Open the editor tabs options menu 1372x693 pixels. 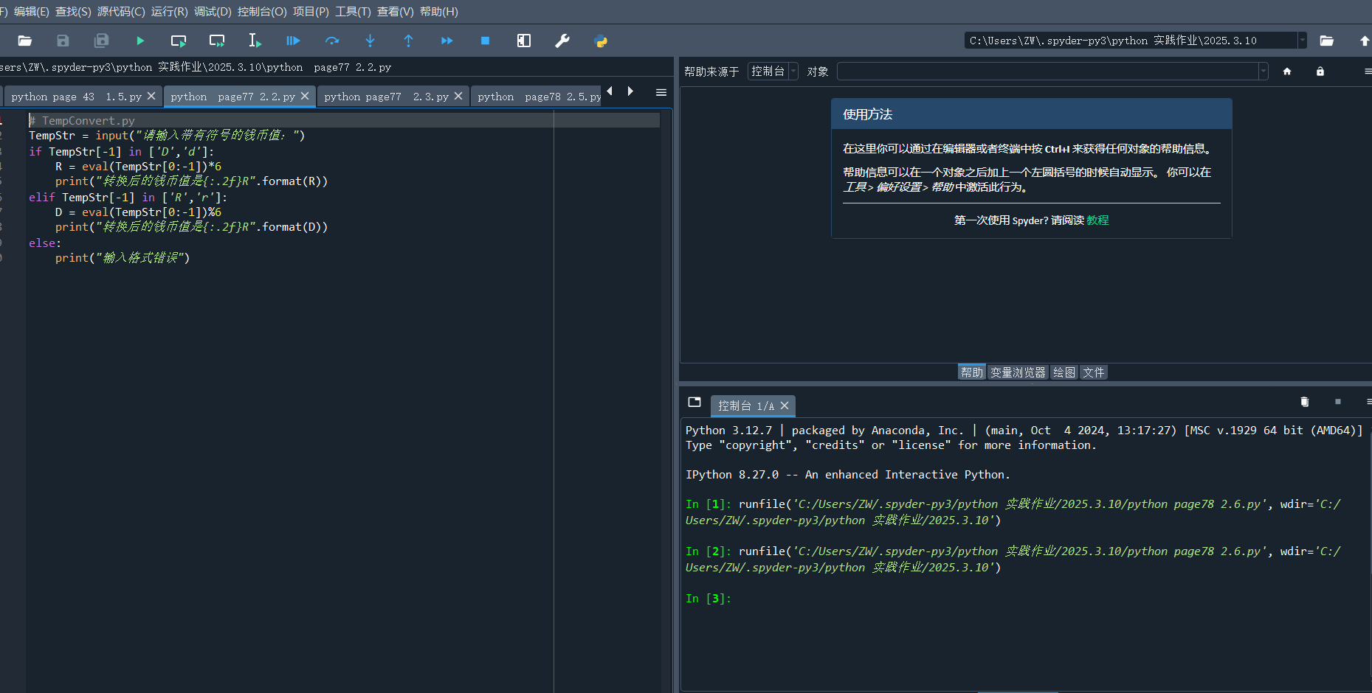pyautogui.click(x=661, y=92)
